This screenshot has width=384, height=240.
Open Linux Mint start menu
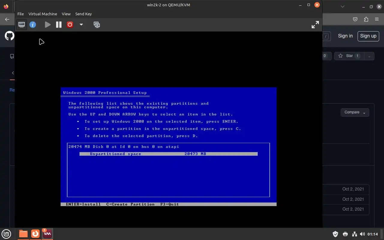[x=6, y=234]
